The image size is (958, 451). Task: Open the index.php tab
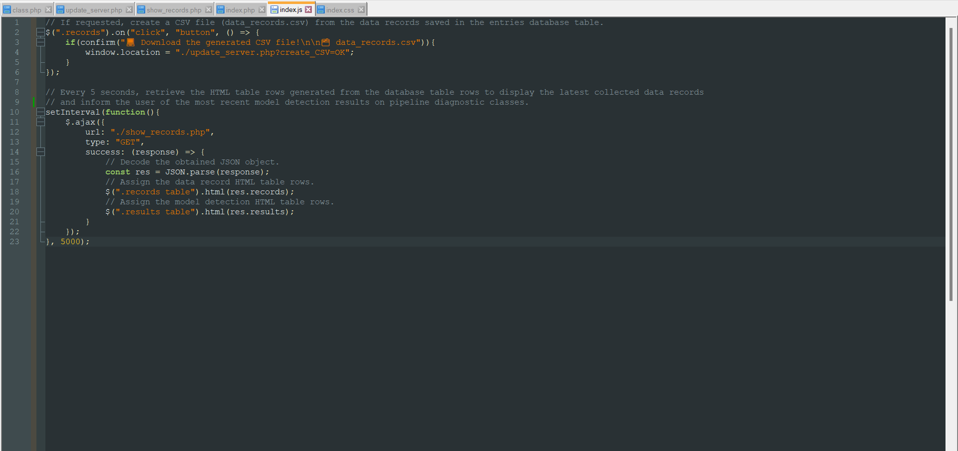pyautogui.click(x=241, y=9)
